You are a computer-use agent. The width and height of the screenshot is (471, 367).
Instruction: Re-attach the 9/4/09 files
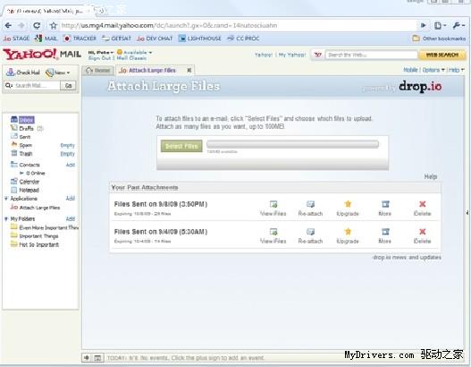pos(310,236)
